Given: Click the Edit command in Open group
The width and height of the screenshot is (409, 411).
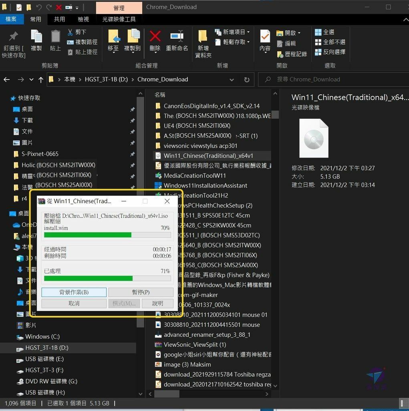Looking at the screenshot, I should (286, 43).
